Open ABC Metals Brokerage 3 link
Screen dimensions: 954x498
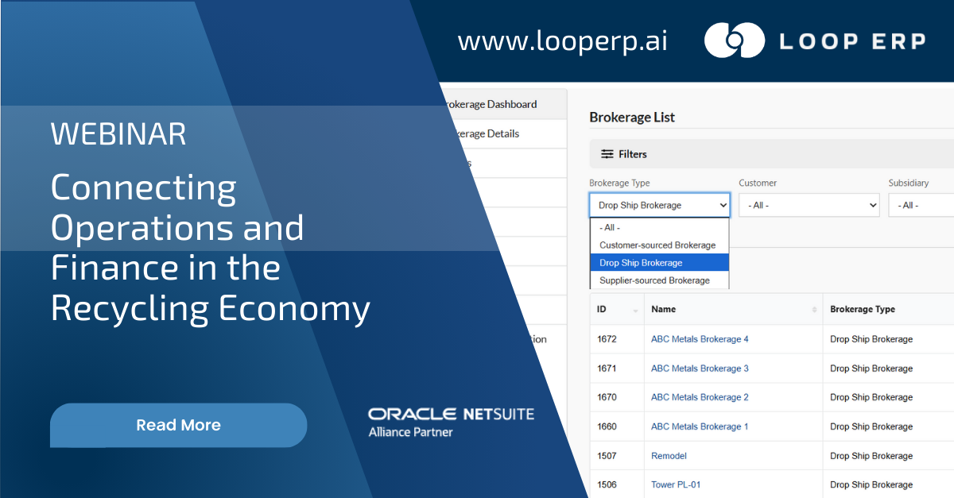700,369
